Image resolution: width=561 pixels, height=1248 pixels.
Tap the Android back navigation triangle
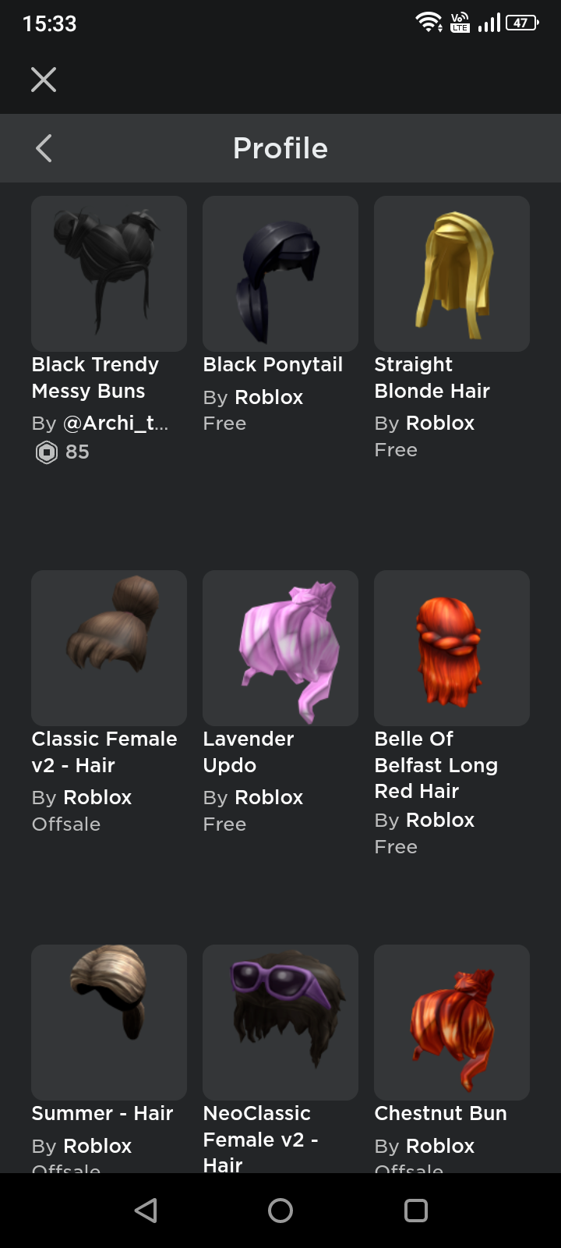click(146, 1211)
